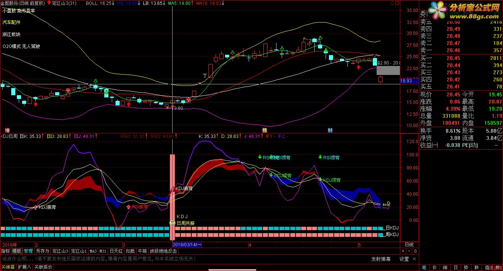Screen dimensions: 503x271
Task: Click the 现价 20.45 value
Action: point(453,94)
